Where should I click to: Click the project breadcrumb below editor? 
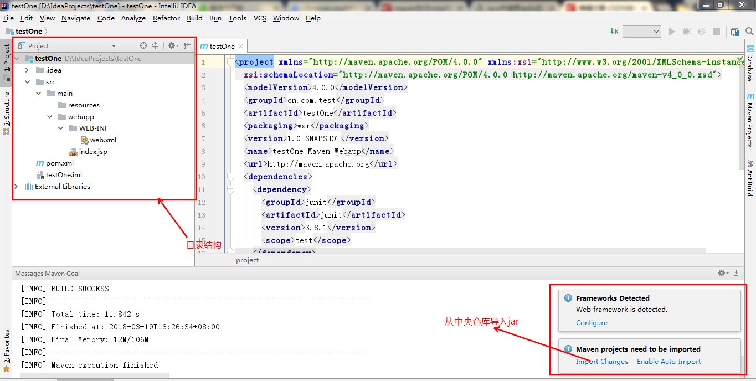247,260
